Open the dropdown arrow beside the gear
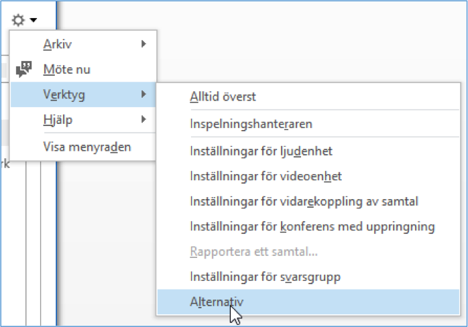Screen dimensions: 468x327 (34, 20)
